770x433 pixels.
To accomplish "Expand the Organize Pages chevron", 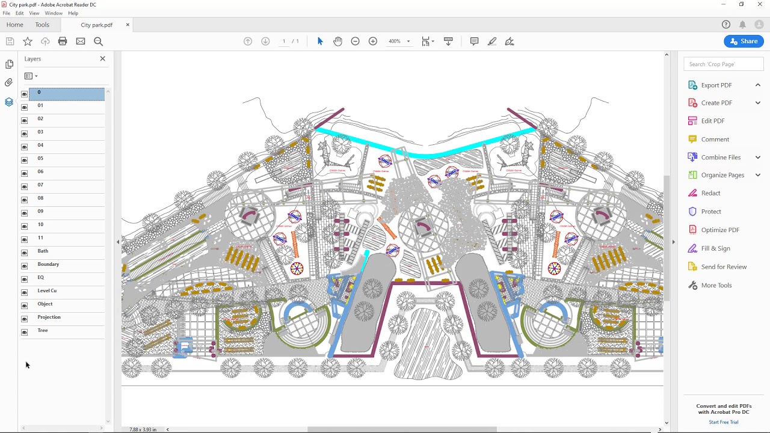I will pos(758,175).
